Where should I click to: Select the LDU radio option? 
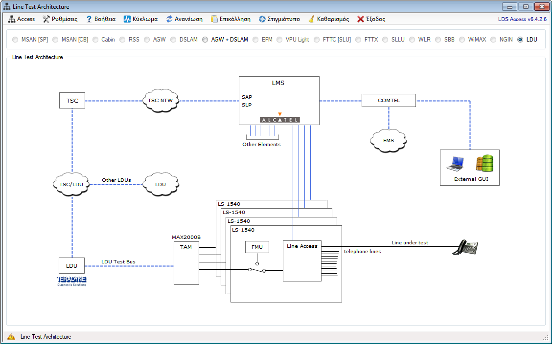pyautogui.click(x=520, y=40)
